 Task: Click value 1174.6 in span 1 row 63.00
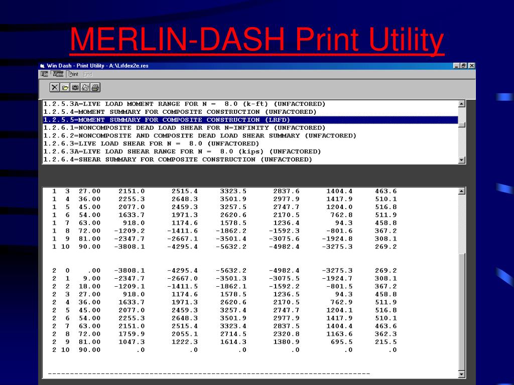tap(185, 223)
